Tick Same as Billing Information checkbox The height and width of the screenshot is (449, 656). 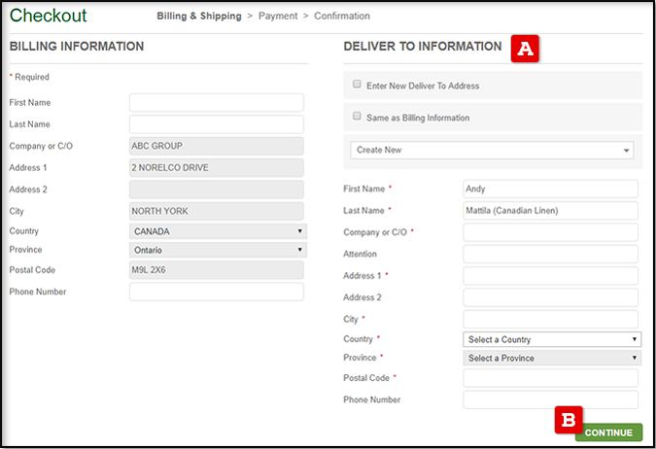[358, 117]
